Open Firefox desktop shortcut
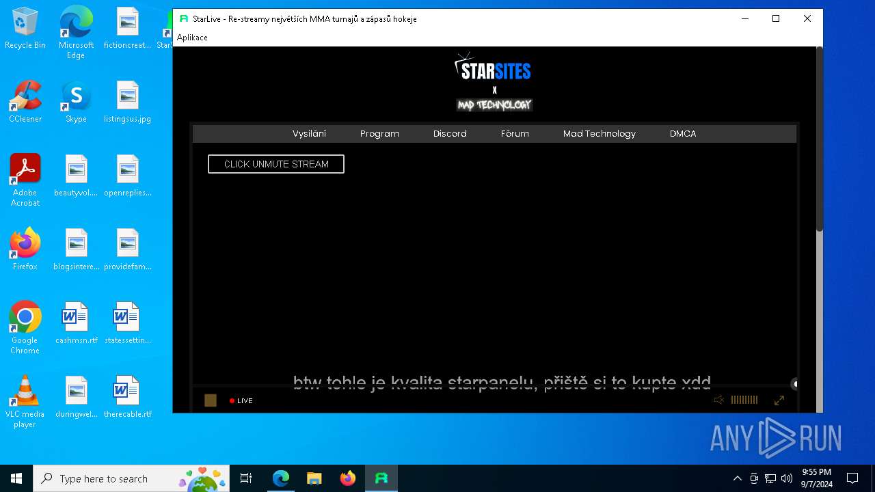 25,250
